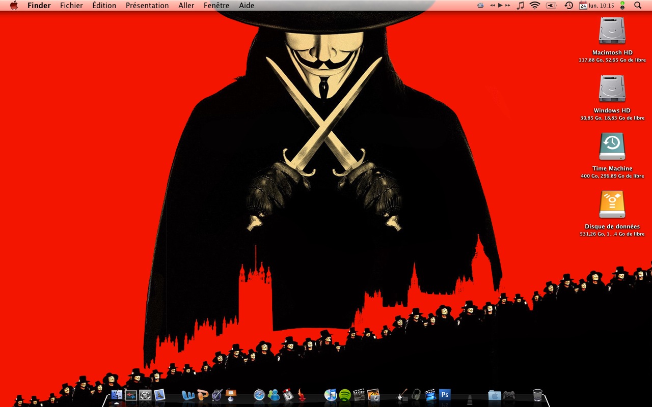Select the Macintosh HD drive icon
Image resolution: width=652 pixels, height=407 pixels.
pyautogui.click(x=612, y=31)
